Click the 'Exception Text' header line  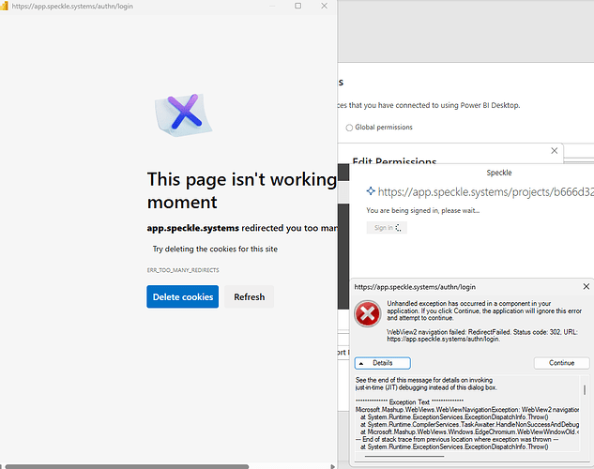[409, 402]
